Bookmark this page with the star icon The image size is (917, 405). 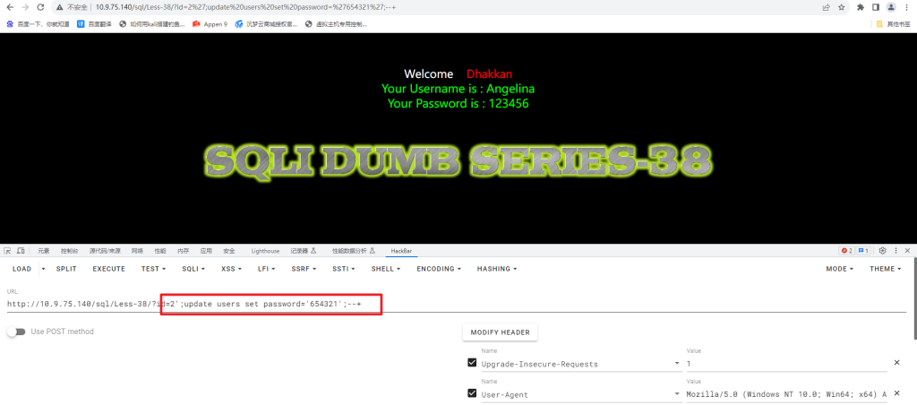[x=841, y=7]
